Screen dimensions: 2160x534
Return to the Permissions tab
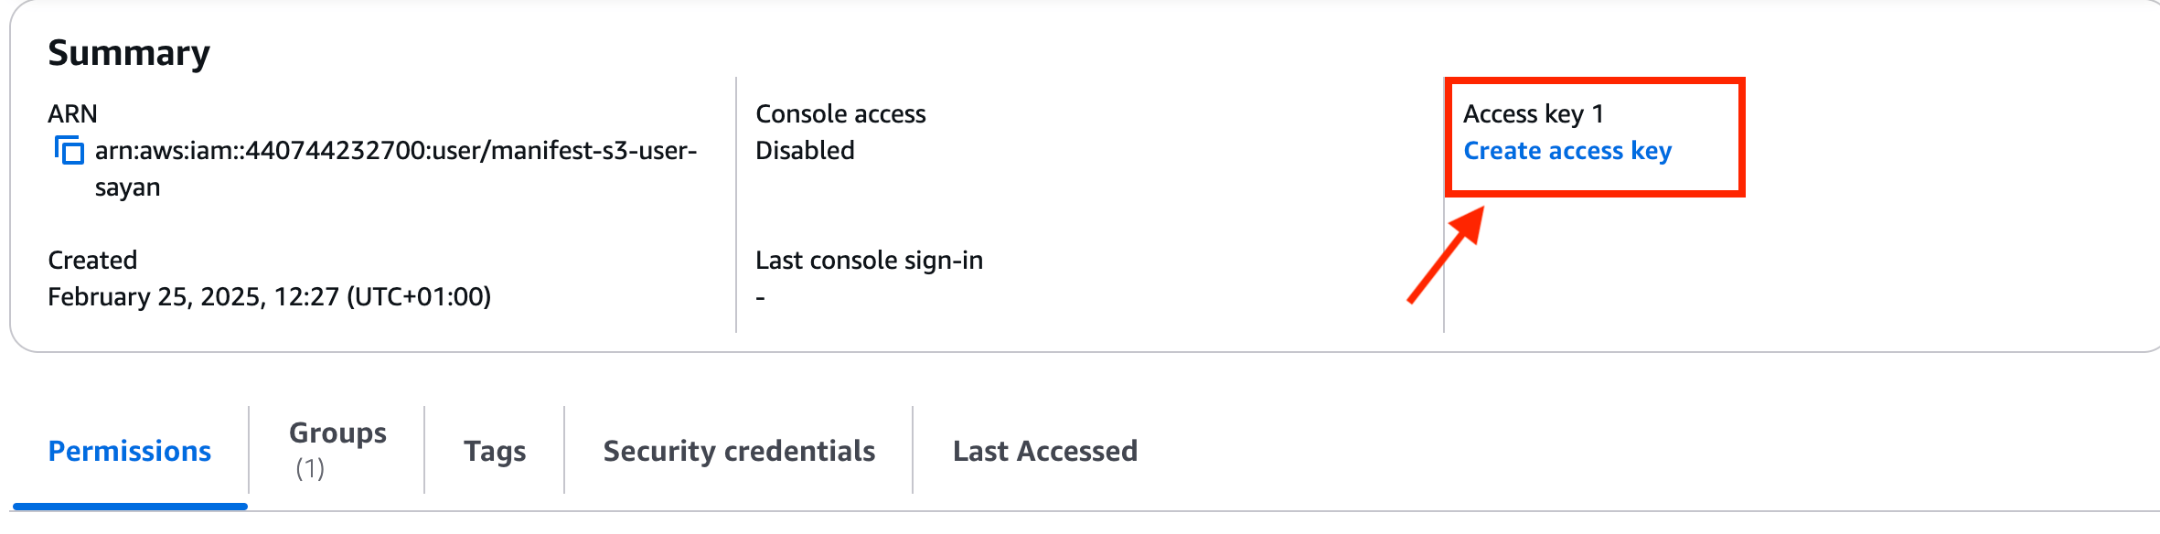129,450
